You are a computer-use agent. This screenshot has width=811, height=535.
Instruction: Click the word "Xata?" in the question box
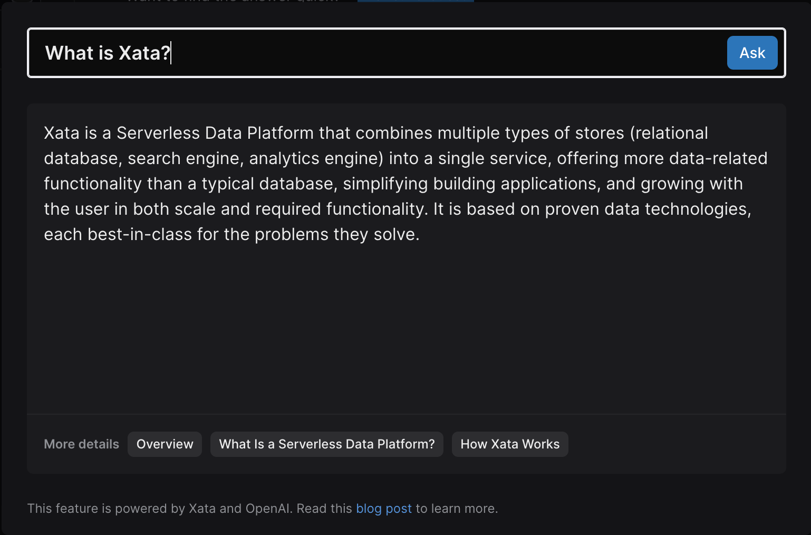144,53
